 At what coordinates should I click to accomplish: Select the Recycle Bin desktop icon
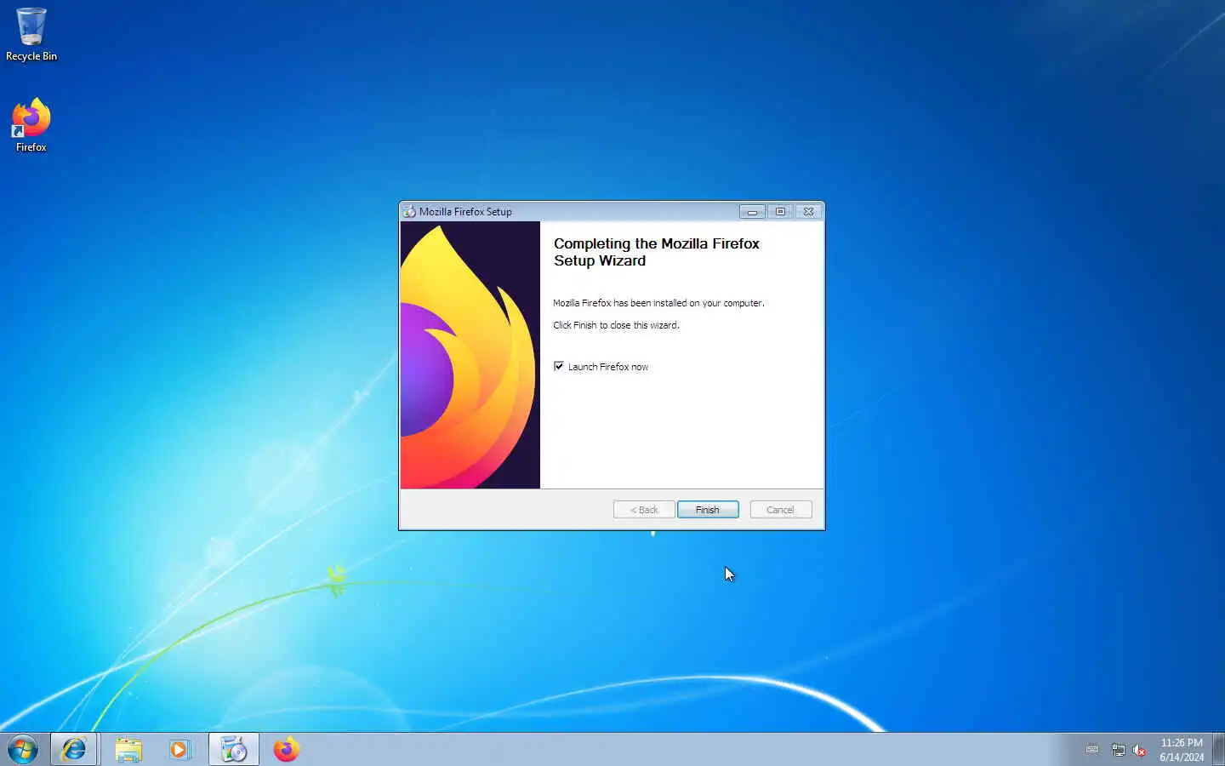click(31, 34)
